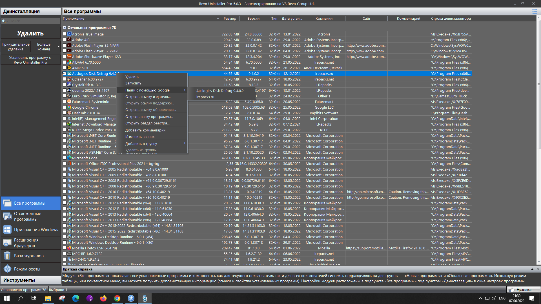Tick the CCleaner 6.00.9727 checkbox
The width and height of the screenshot is (541, 304).
click(x=65, y=79)
